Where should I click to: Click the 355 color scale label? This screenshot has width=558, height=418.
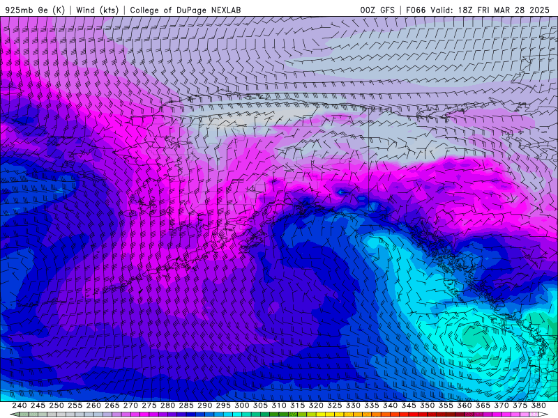446,405
